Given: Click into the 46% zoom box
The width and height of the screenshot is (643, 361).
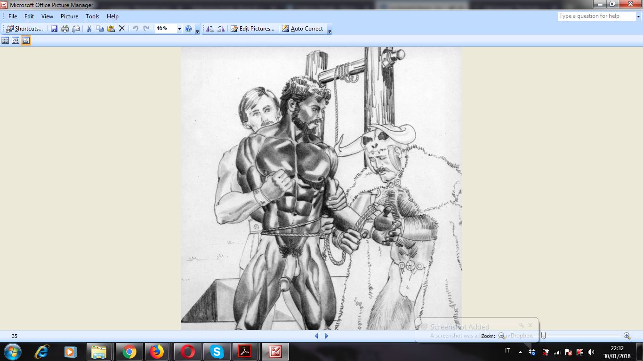Looking at the screenshot, I should (165, 29).
